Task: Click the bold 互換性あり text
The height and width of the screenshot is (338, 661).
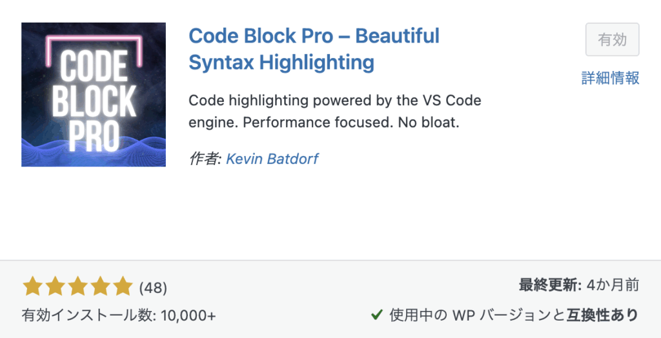Action: pyautogui.click(x=603, y=315)
